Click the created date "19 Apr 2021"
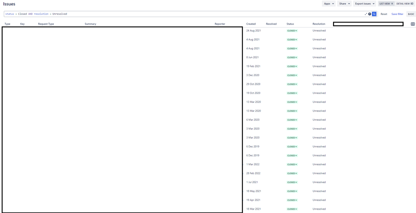Screen dimensions: 416x213 (x=253, y=200)
